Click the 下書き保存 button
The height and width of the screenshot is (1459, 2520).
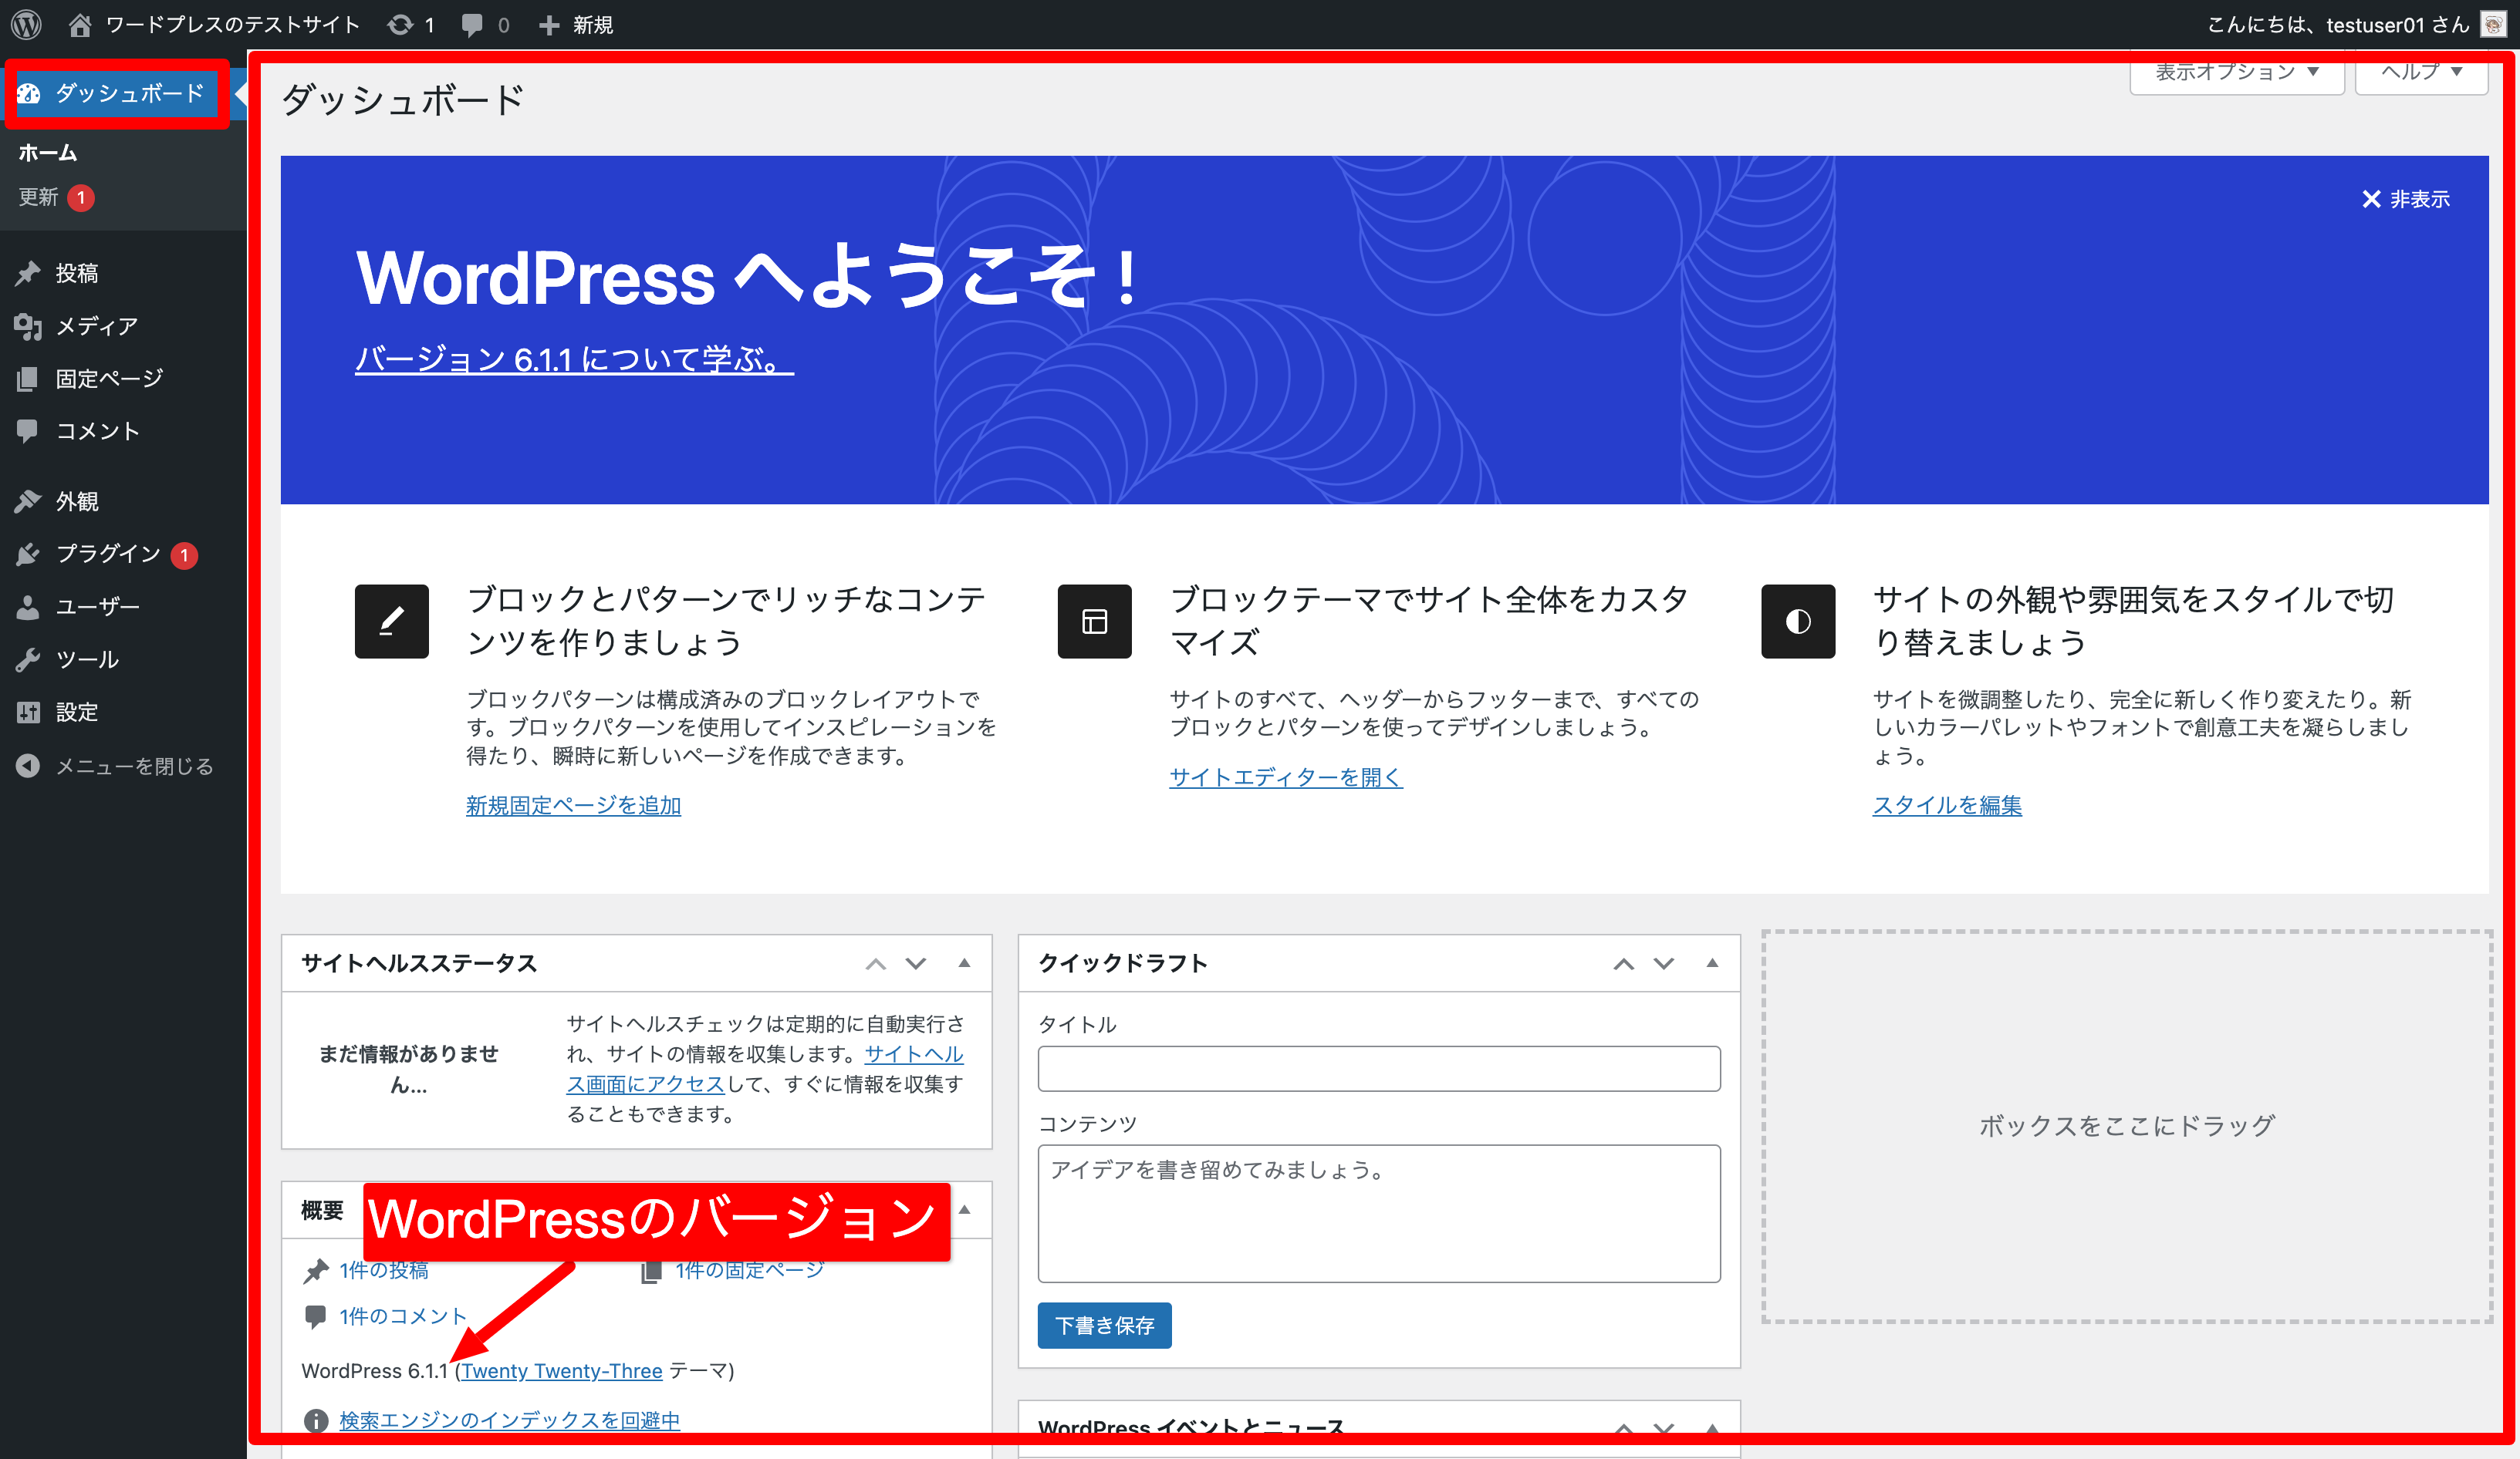pyautogui.click(x=1104, y=1325)
